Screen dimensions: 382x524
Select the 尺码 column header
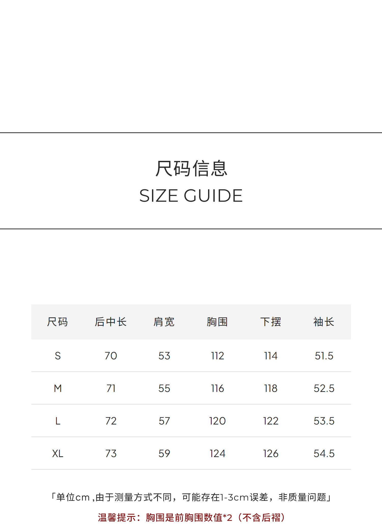(x=58, y=322)
